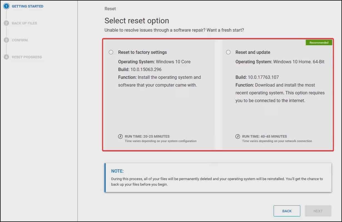Click 'Operating System: Windows 10 Home. 64-Bit' text
Viewport: 342px width, 222px height.
[280, 62]
